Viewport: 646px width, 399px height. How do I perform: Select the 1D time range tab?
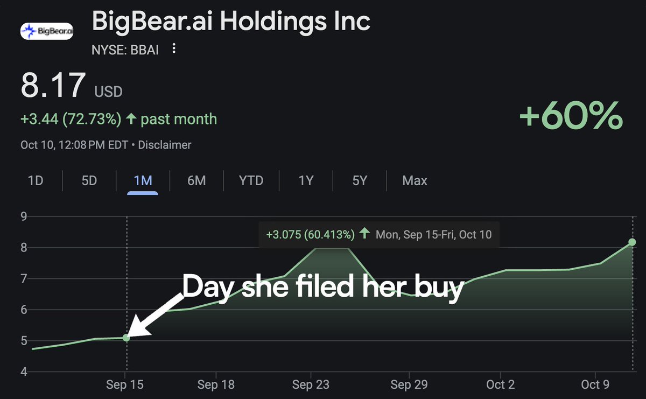[x=36, y=180]
